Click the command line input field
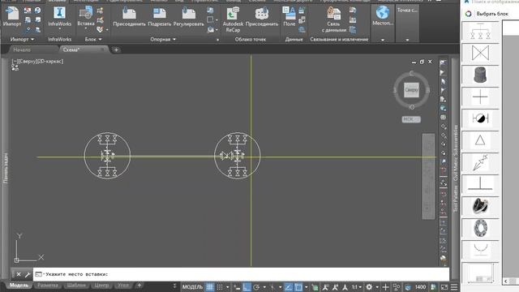Screen dimensions: 519x292 (x=242, y=274)
